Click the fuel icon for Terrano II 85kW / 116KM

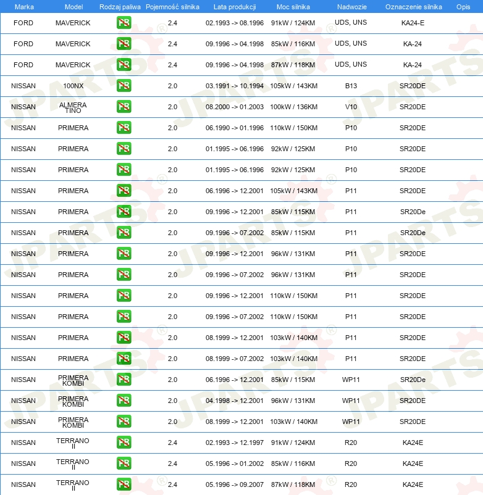[124, 464]
